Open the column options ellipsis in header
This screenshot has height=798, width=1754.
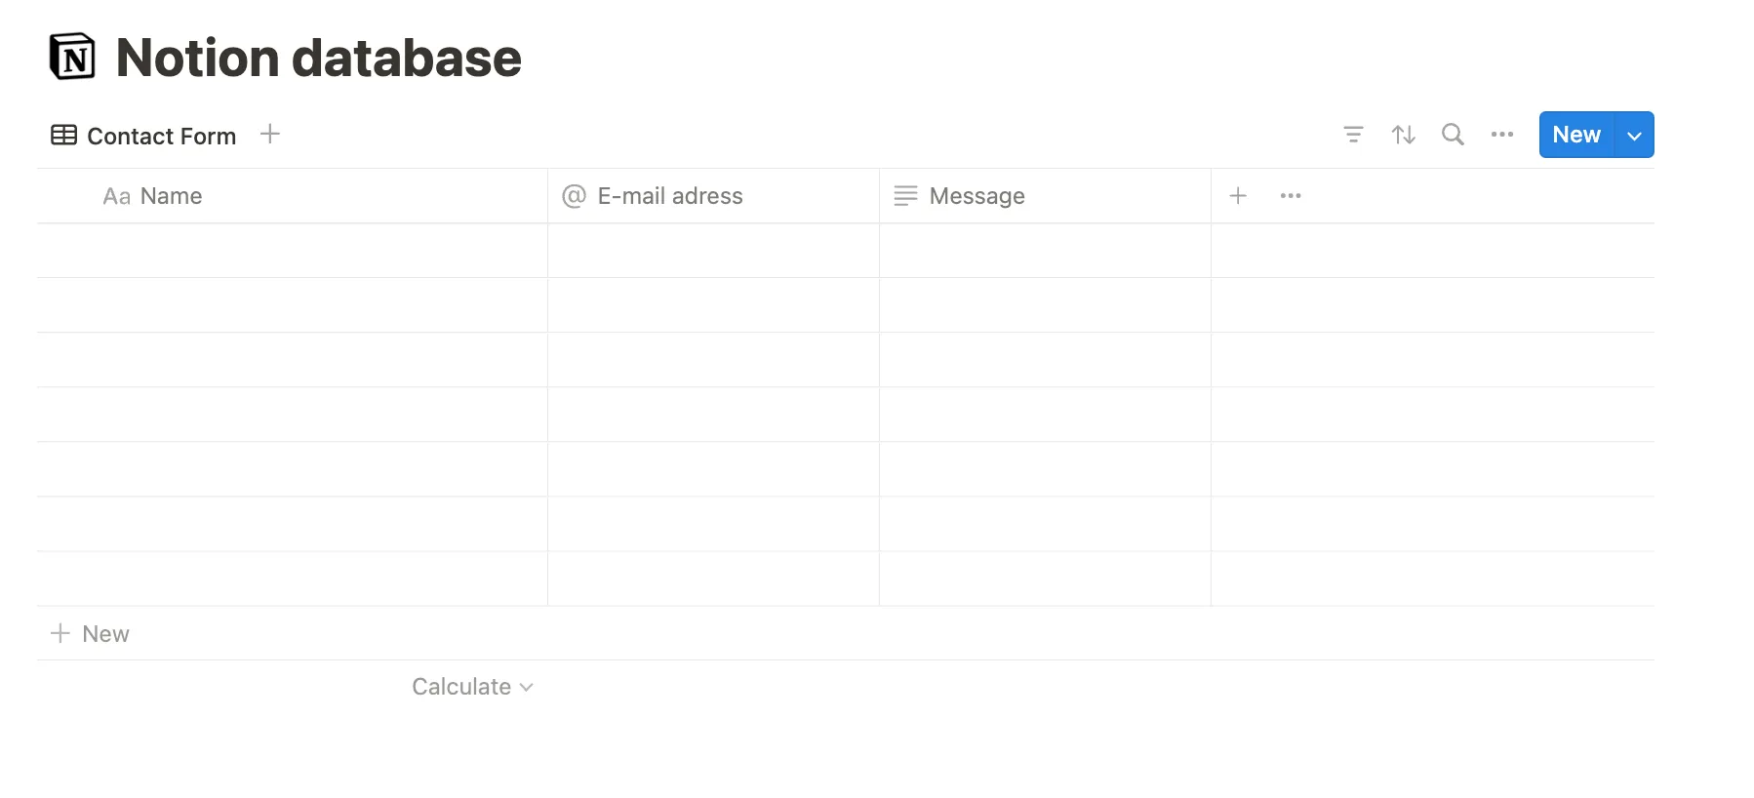(x=1291, y=196)
